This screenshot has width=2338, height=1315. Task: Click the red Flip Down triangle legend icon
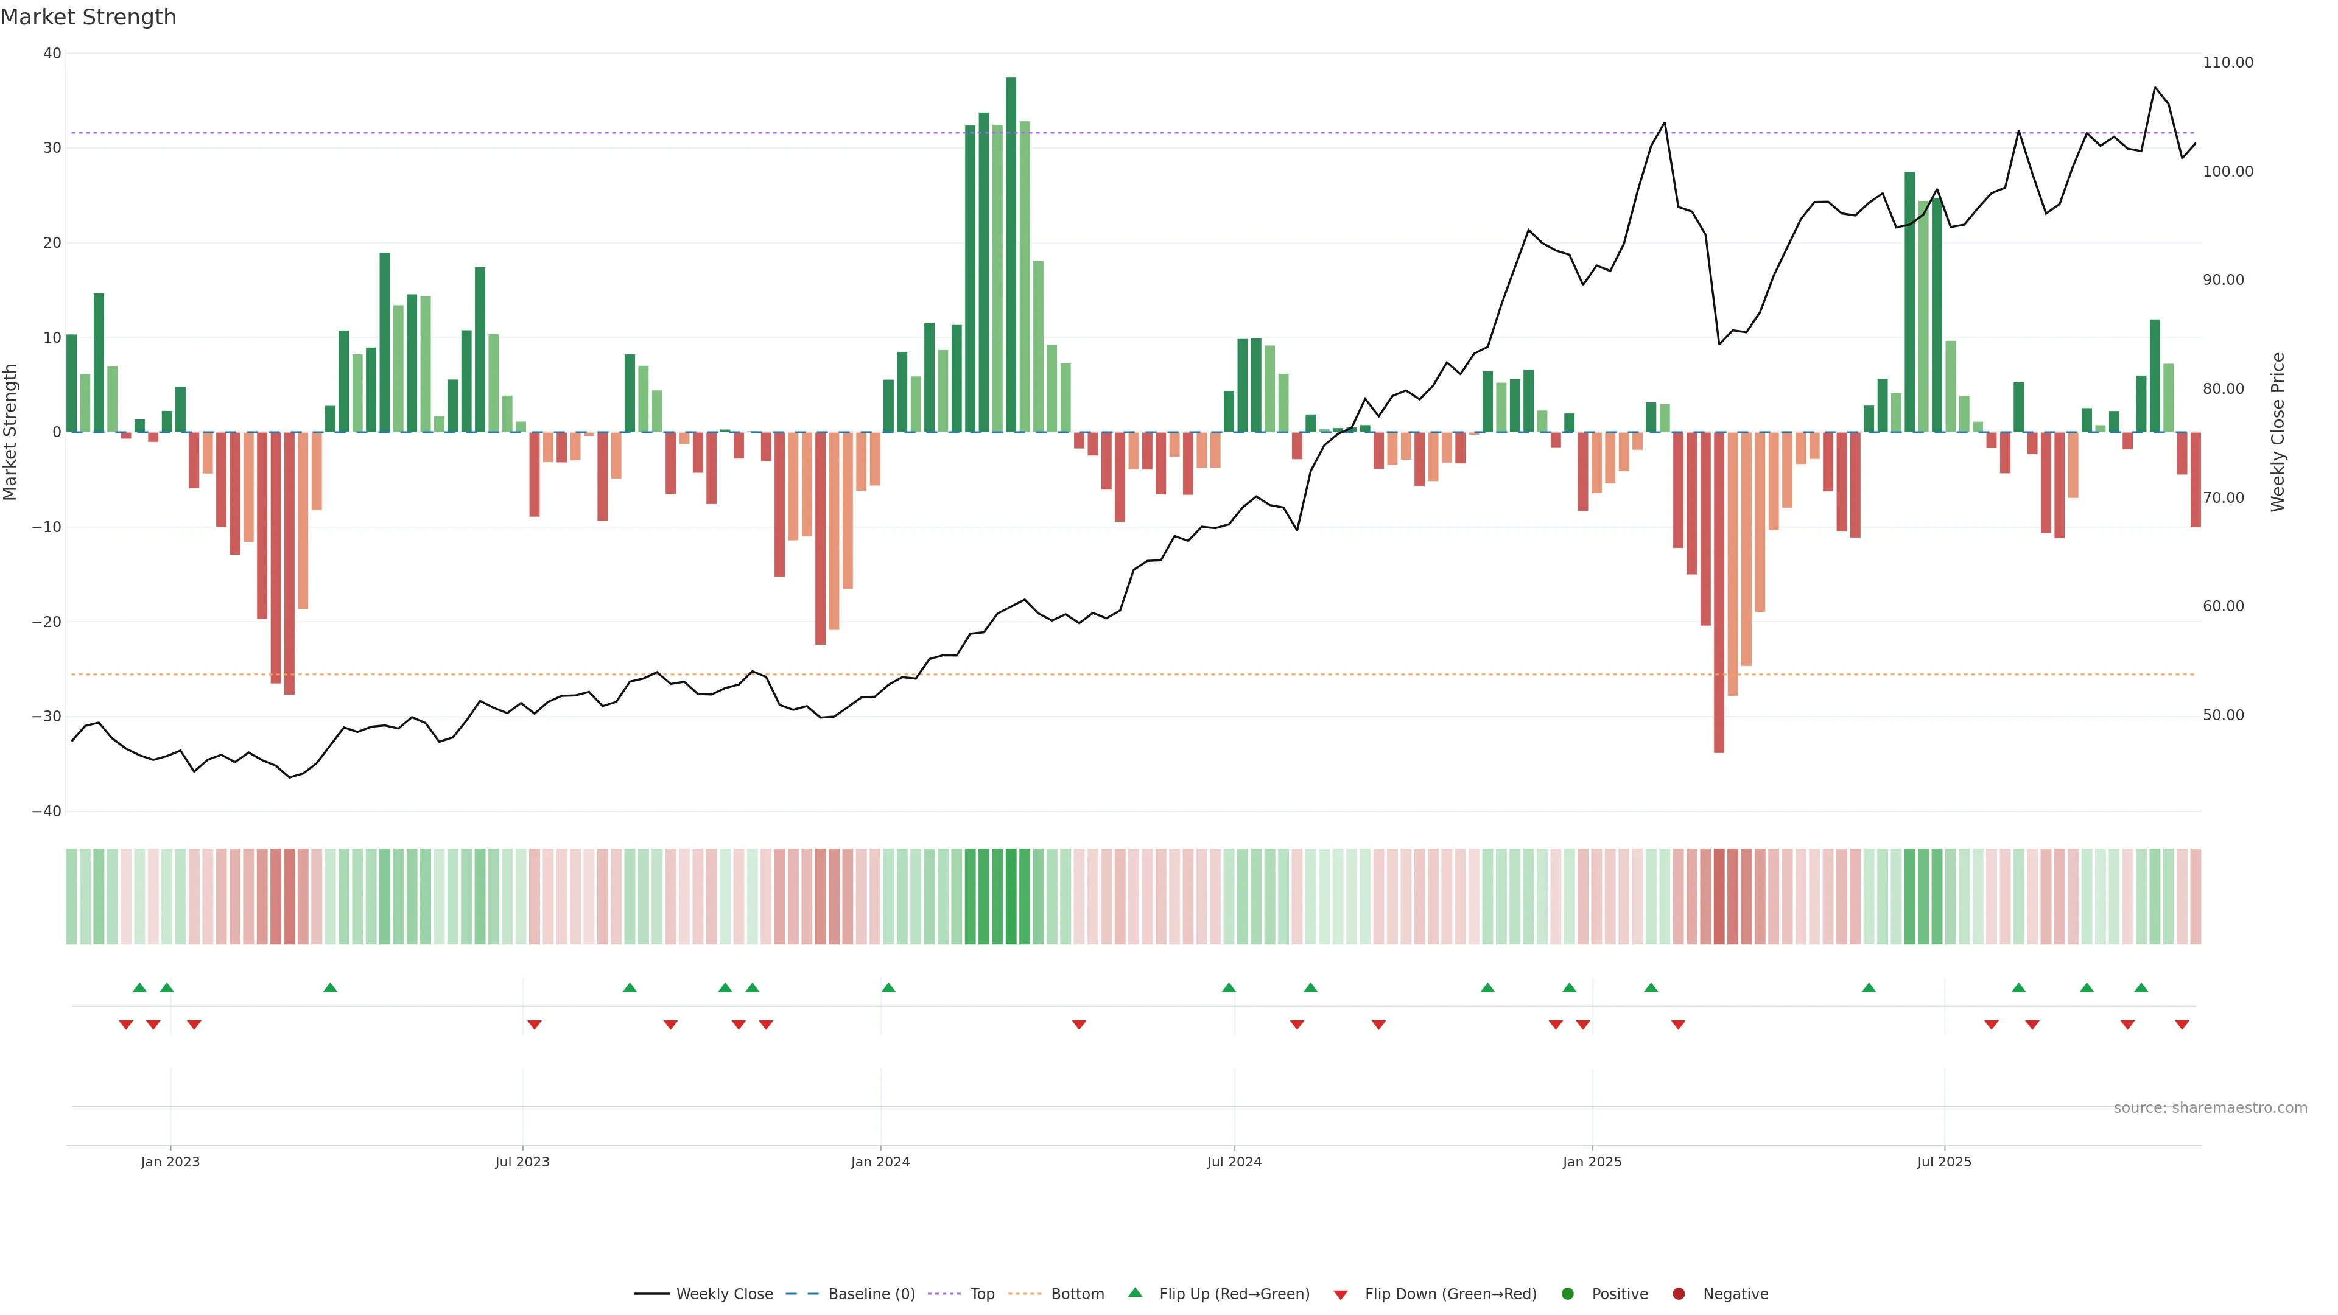click(x=1341, y=1295)
